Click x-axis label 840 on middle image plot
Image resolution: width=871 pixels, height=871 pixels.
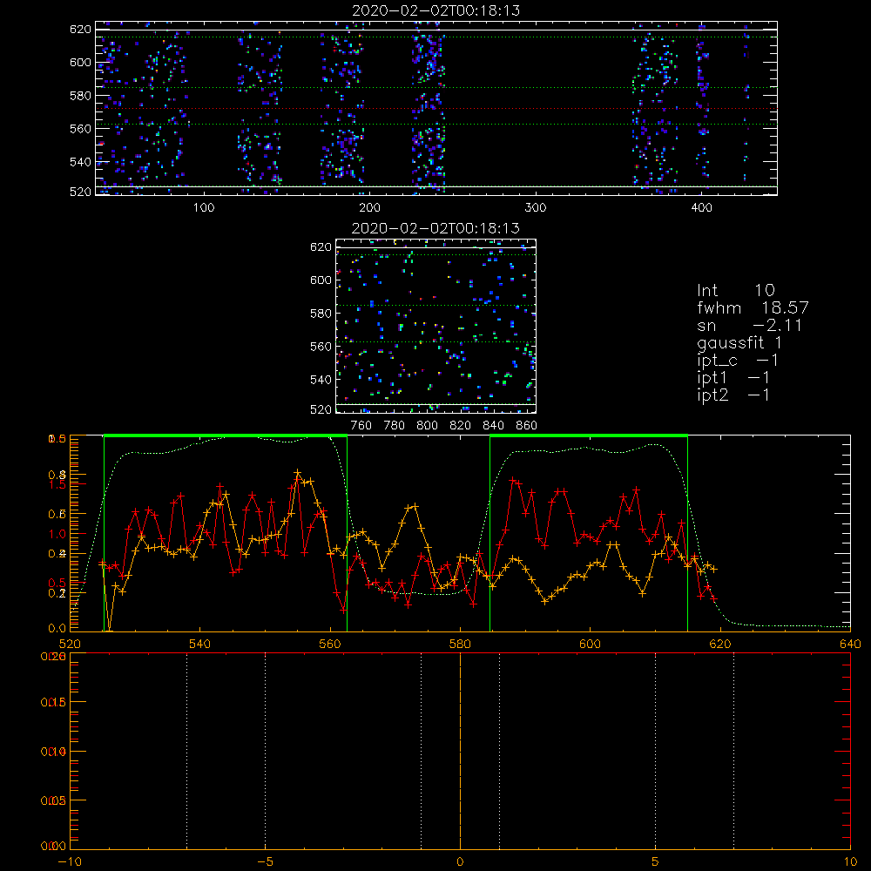[x=493, y=426]
